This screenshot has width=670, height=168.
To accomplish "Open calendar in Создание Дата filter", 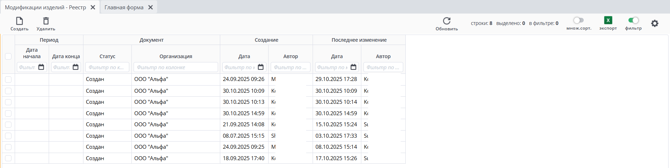I will point(261,67).
